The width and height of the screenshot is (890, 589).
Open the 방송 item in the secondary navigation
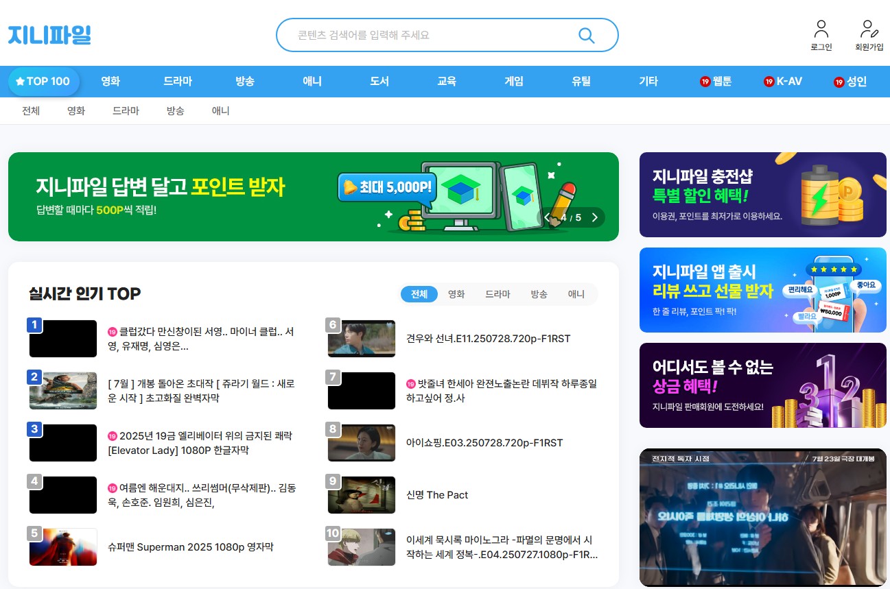[175, 110]
